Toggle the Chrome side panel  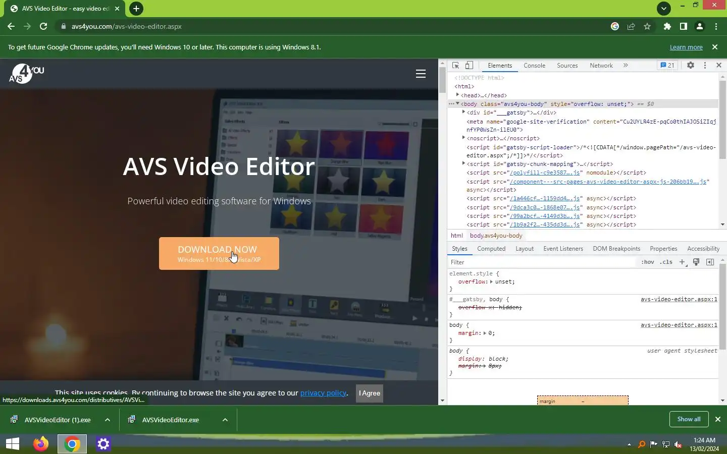coord(684,26)
